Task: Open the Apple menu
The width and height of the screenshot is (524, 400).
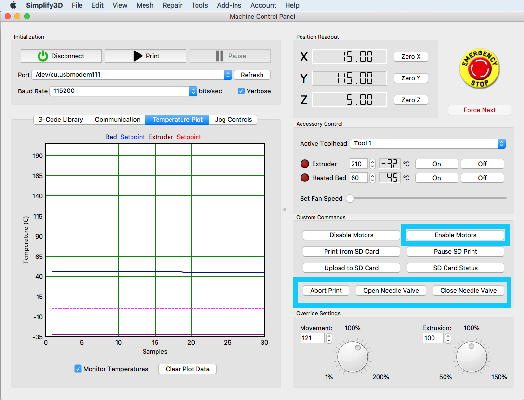Action: point(13,5)
